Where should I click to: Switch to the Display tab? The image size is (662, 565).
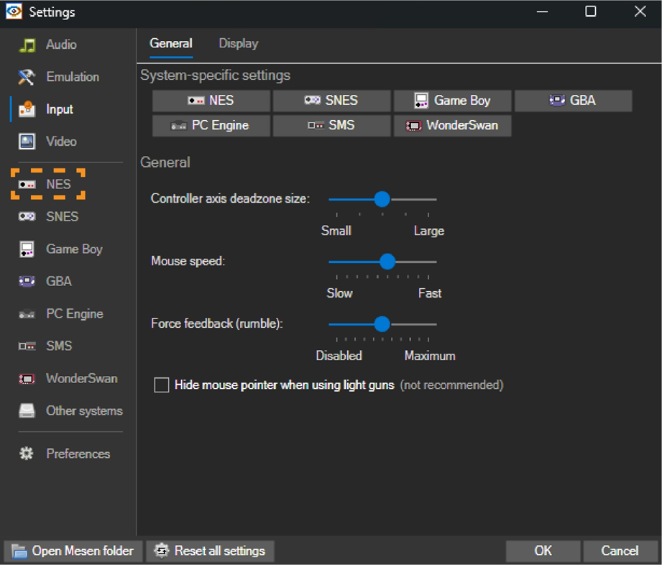(x=238, y=44)
